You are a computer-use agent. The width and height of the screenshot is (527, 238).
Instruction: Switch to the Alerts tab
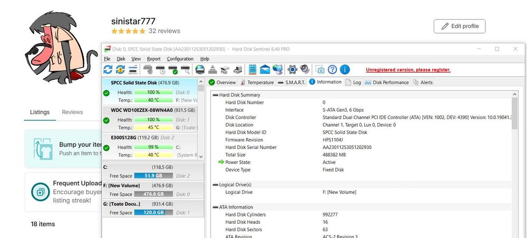pos(423,82)
